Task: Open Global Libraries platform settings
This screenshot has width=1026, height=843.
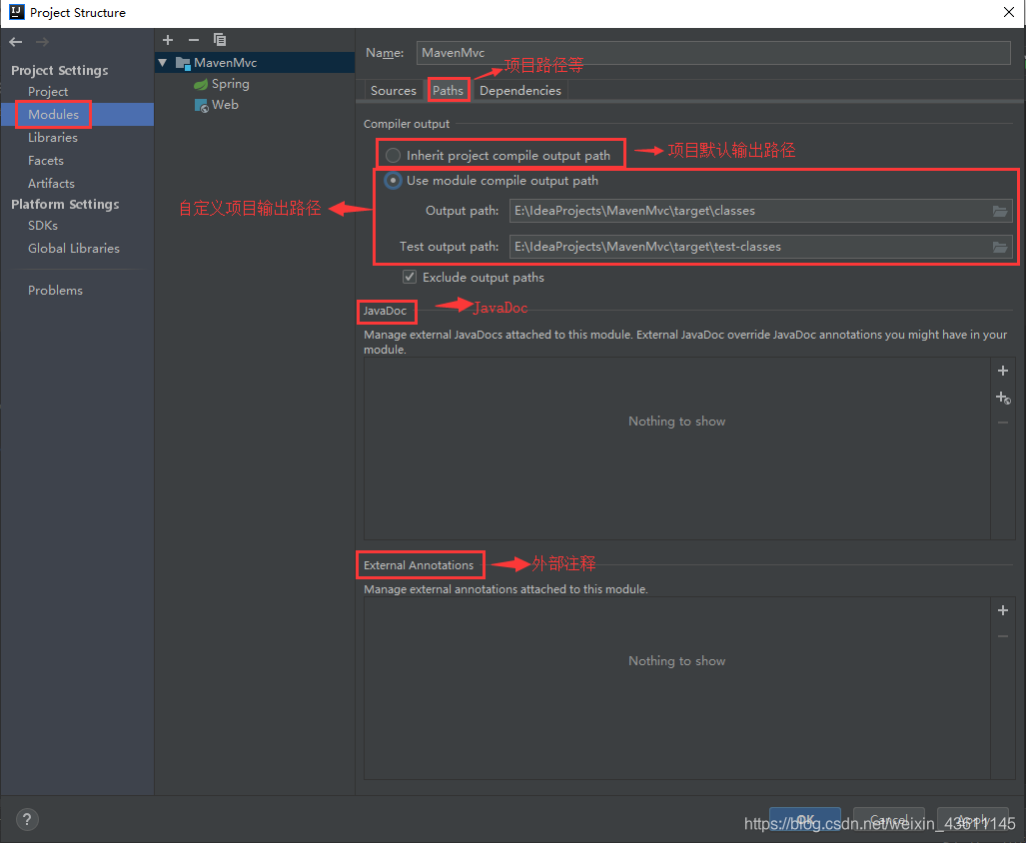Action: 74,248
